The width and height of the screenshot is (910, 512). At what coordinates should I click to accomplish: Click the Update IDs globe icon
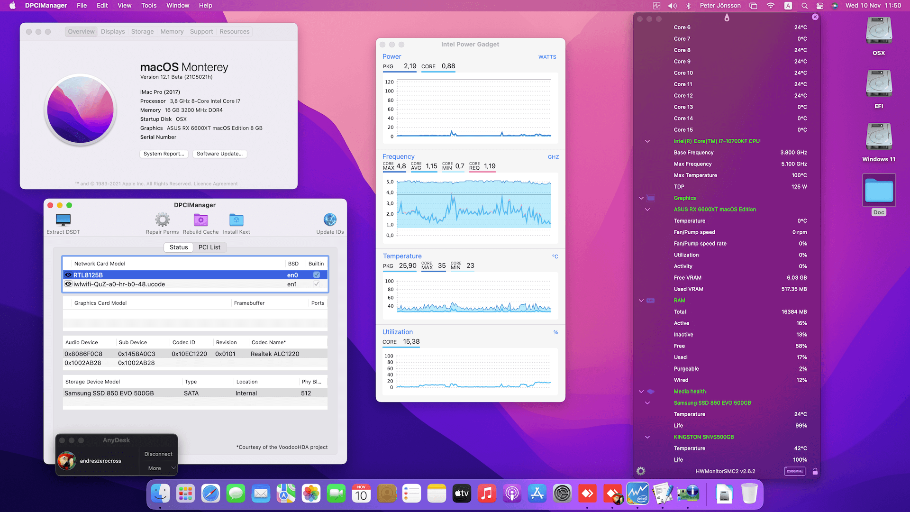(x=330, y=220)
